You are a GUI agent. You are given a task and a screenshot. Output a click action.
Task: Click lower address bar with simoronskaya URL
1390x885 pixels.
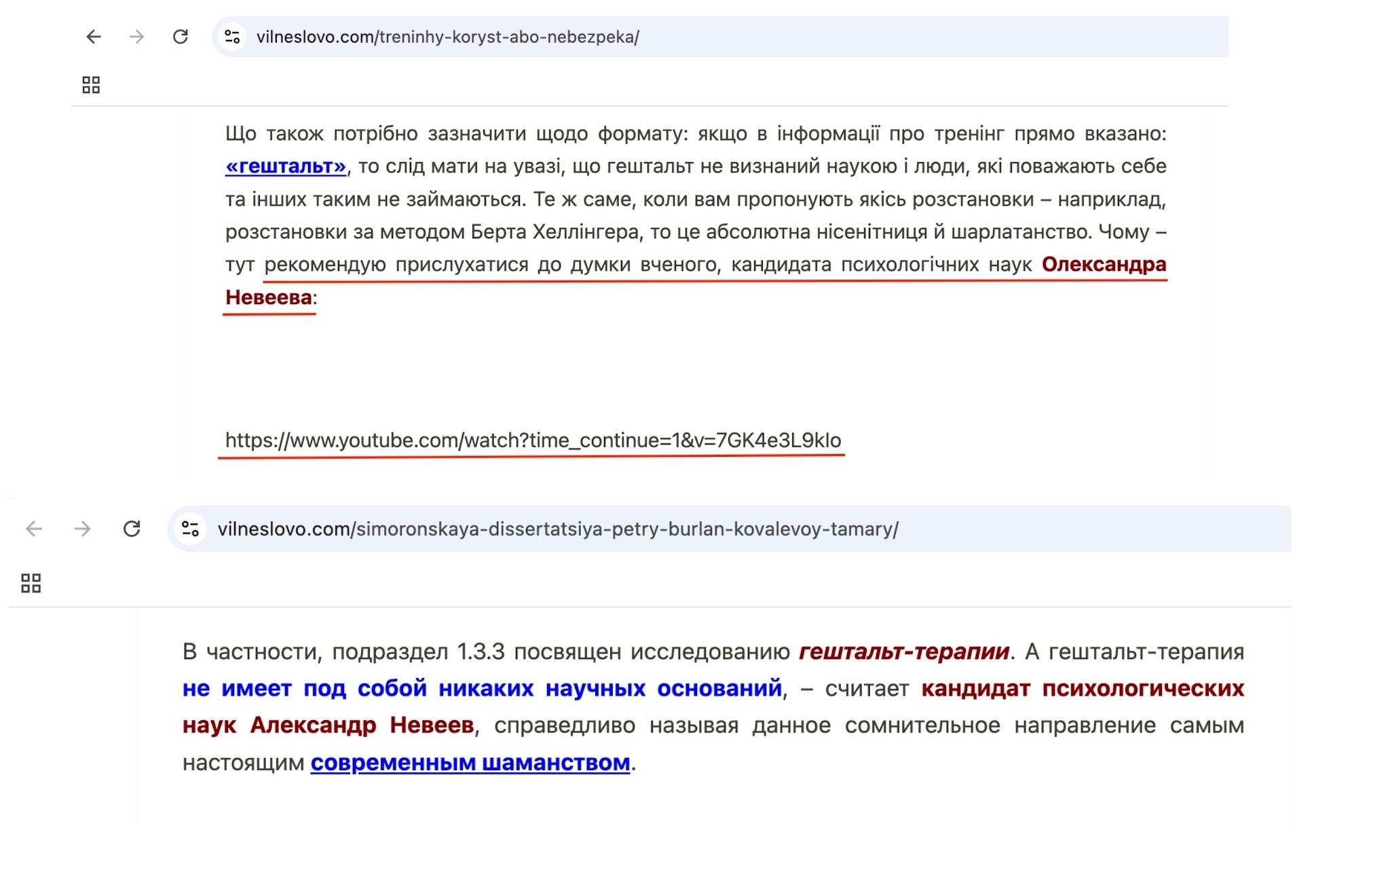(730, 529)
